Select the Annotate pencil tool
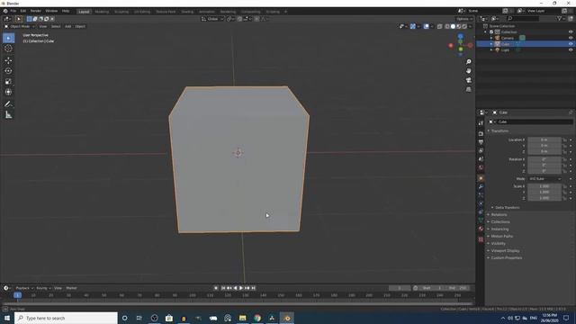Image resolution: width=576 pixels, height=324 pixels. [x=8, y=104]
